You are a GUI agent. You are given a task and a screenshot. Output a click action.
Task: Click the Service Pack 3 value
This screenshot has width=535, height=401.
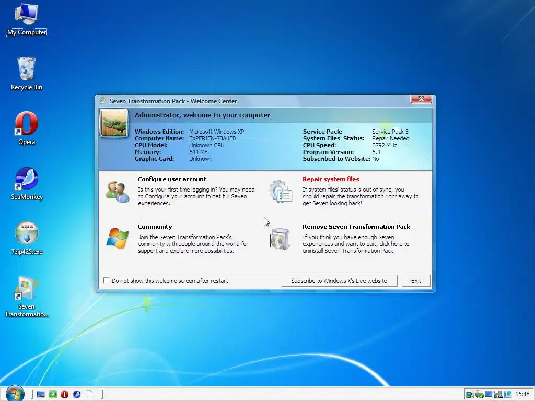[x=390, y=132]
